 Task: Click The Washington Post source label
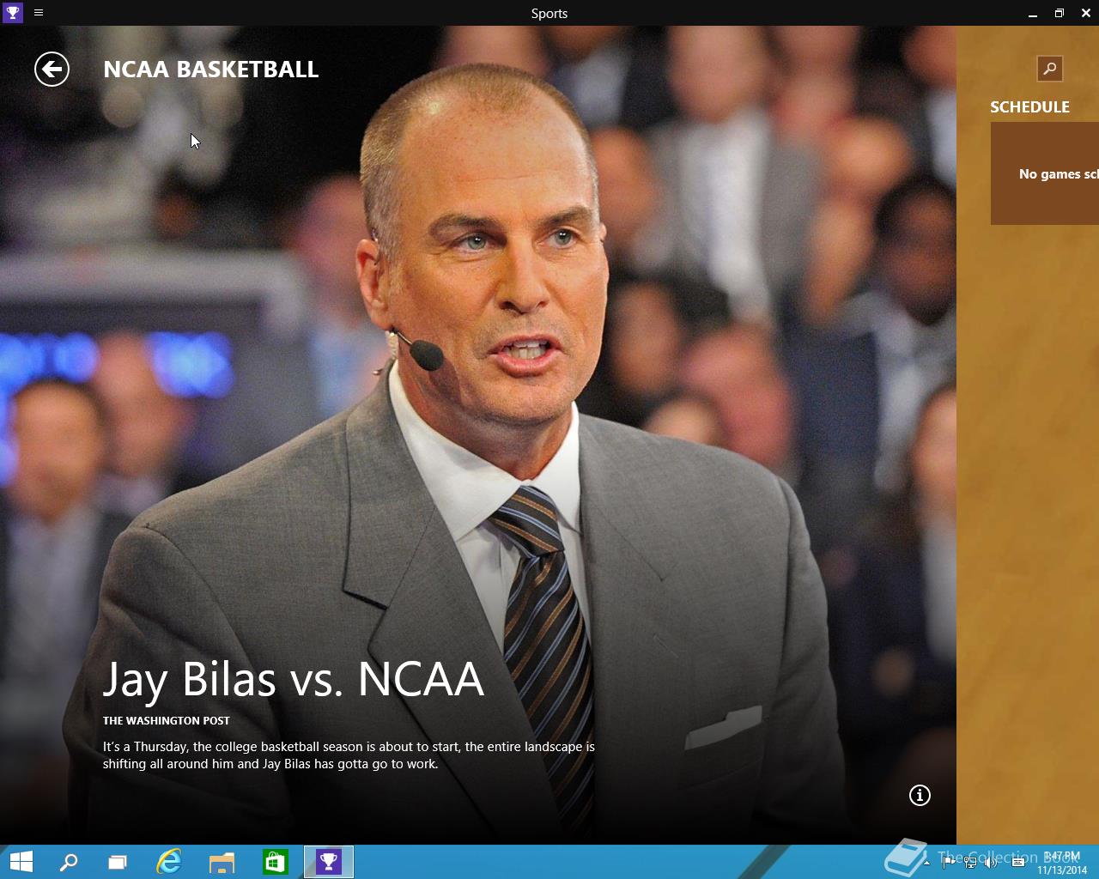click(167, 721)
